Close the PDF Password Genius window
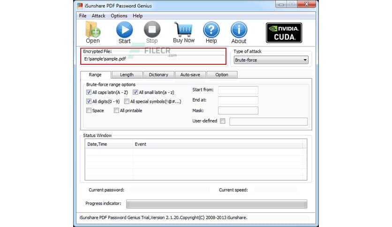This screenshot has width=392, height=227. coord(307,4)
